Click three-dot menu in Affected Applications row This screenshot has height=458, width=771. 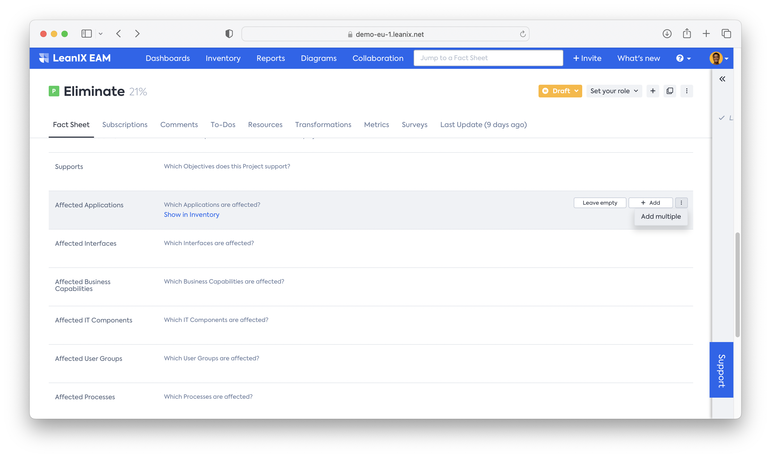point(681,203)
